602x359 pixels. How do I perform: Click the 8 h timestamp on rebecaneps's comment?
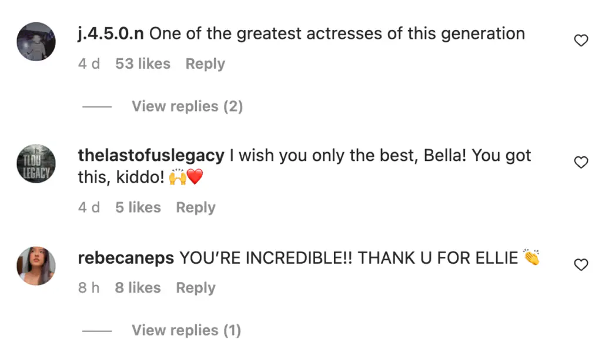click(89, 288)
